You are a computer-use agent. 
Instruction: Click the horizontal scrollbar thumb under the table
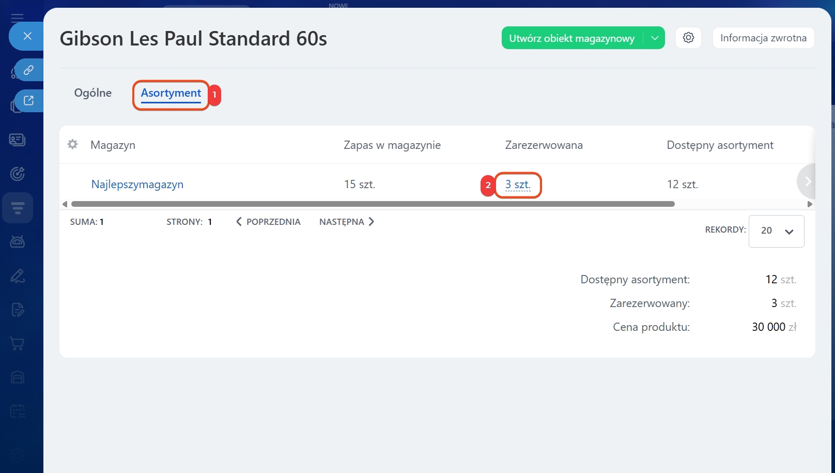click(373, 204)
